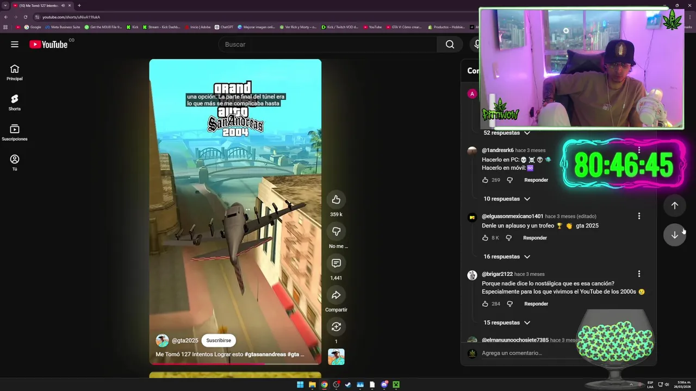Expand the 16 respuestas thread
The image size is (696, 391).
[506, 256]
